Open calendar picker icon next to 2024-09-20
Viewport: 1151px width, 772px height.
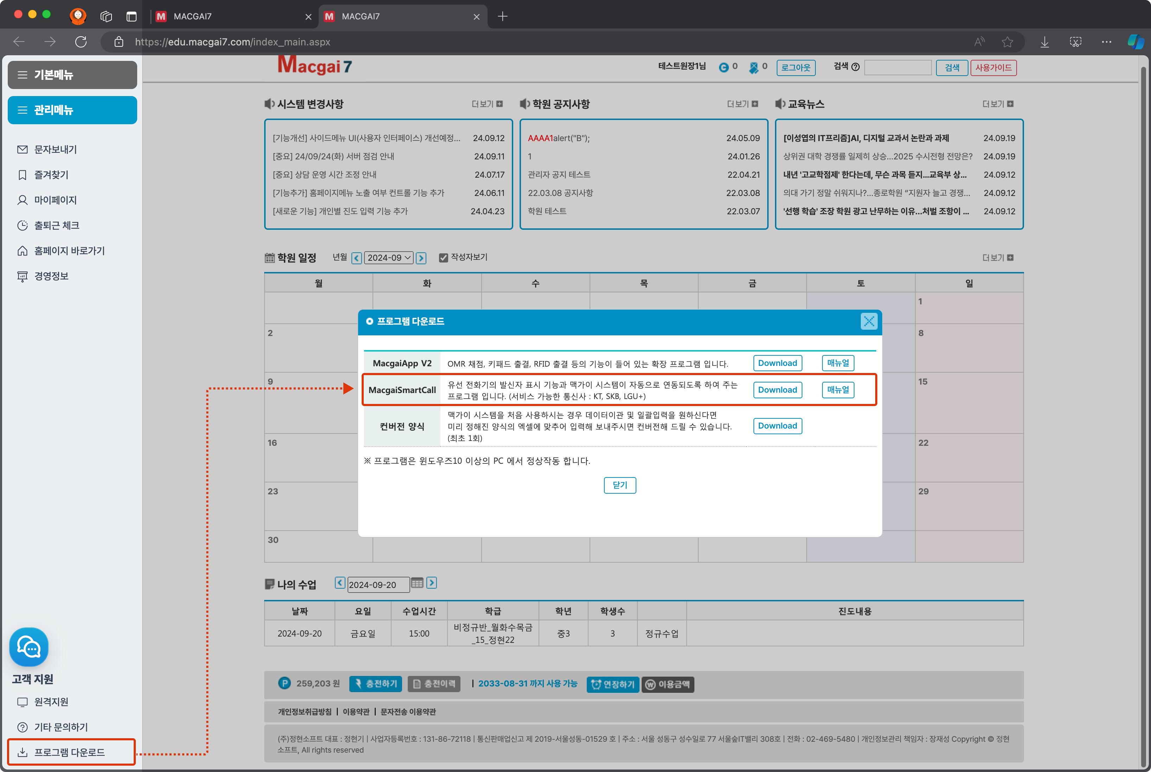(417, 583)
